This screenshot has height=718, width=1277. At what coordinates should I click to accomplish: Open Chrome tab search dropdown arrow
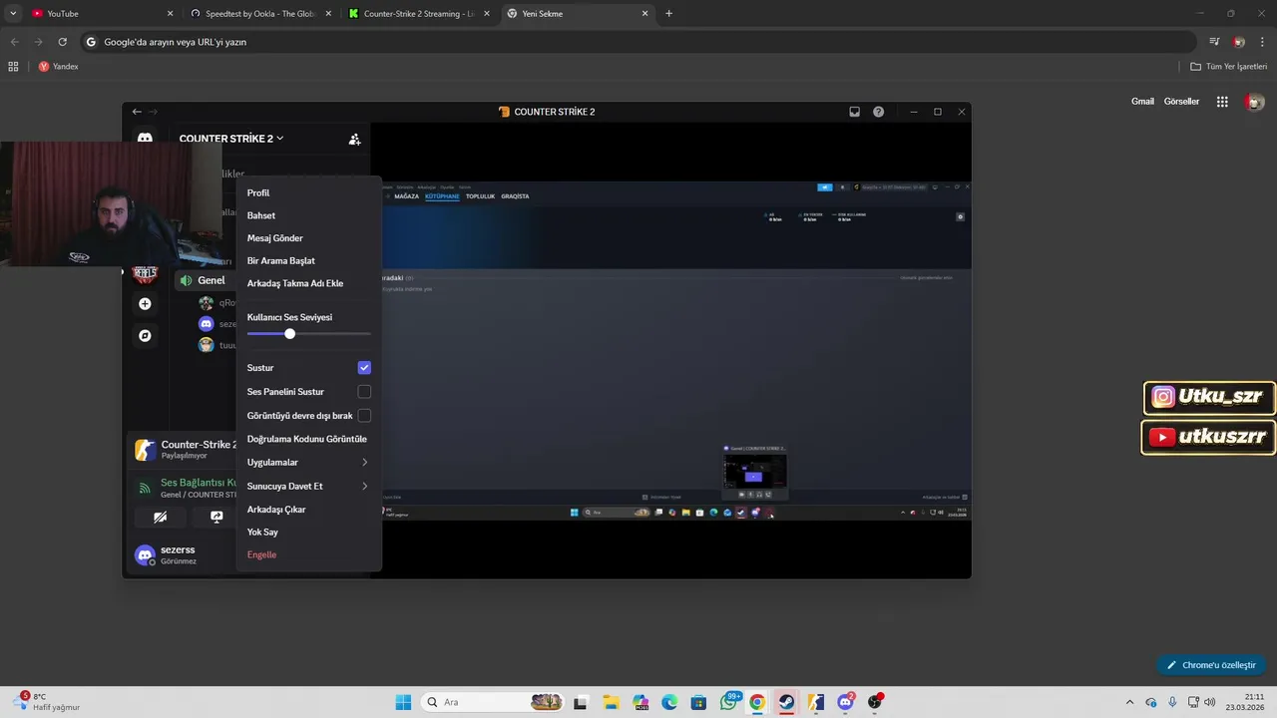coord(13,14)
